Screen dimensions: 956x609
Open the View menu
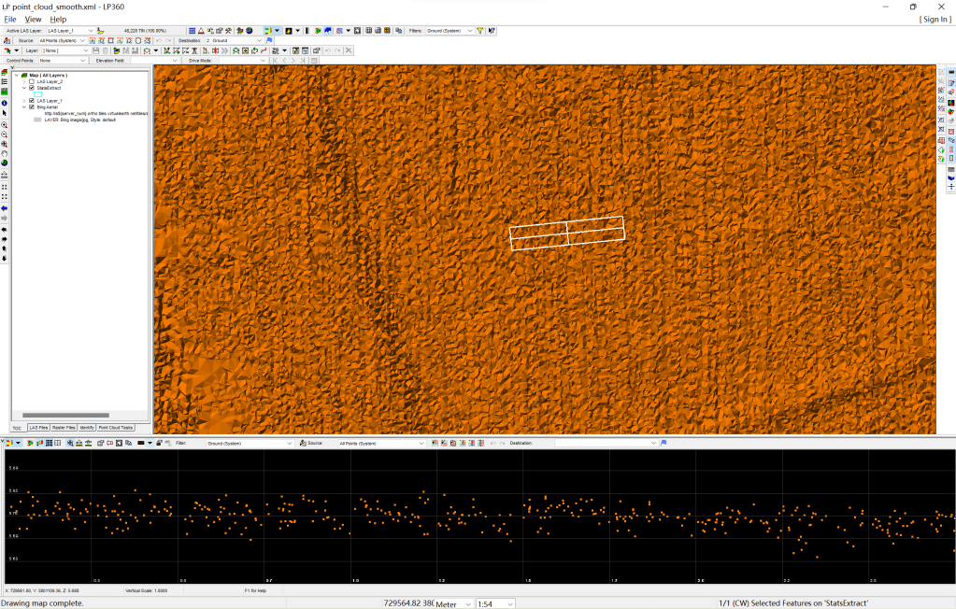33,19
